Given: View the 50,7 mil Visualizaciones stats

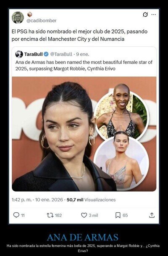Looking at the screenshot, I should (91, 200).
